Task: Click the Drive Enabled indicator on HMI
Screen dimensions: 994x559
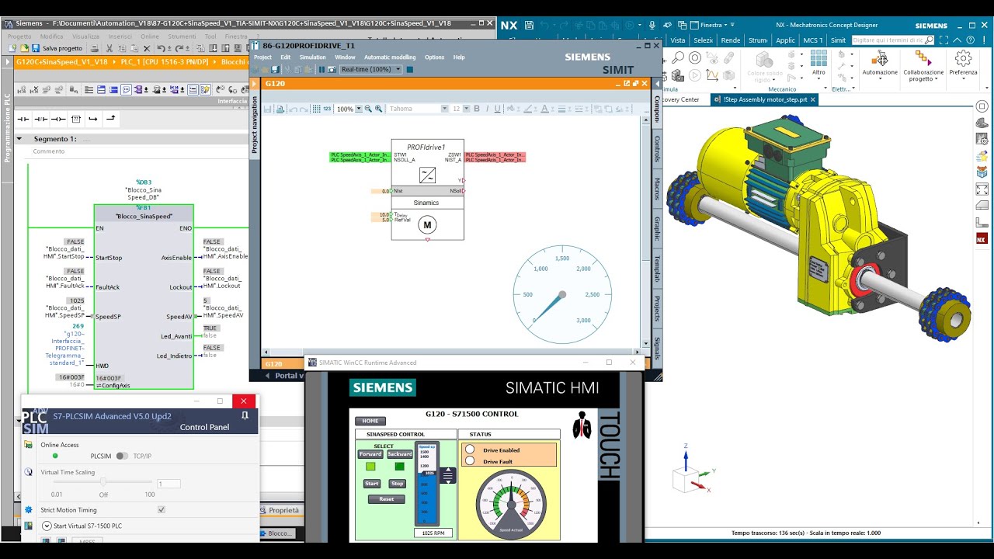Action: [x=470, y=450]
